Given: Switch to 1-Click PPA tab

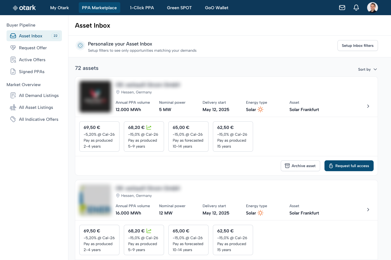Looking at the screenshot, I should (x=142, y=8).
